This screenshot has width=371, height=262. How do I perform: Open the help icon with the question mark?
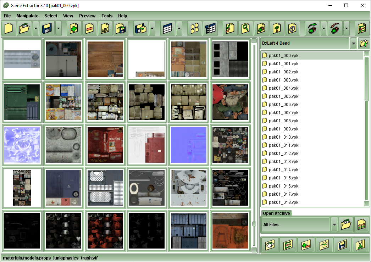tap(293, 28)
